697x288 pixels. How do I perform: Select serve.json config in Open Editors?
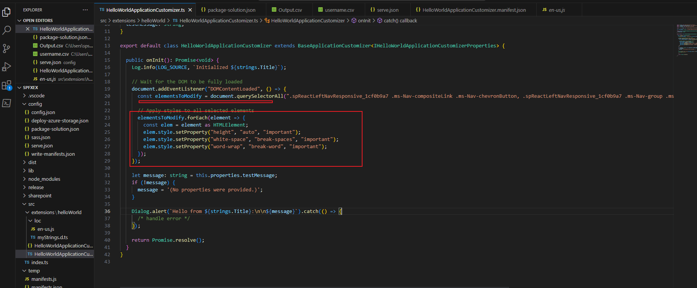pyautogui.click(x=55, y=63)
